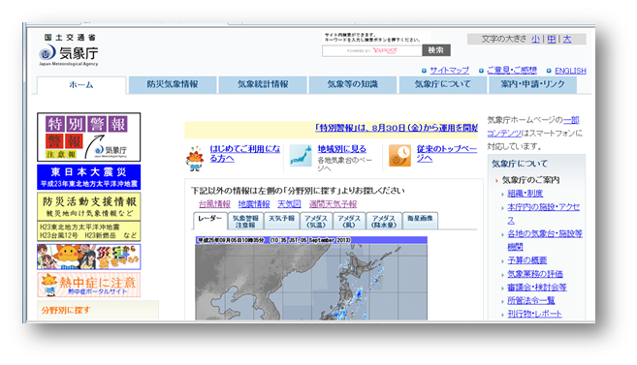Click the 気象庁 logo at top left
Image resolution: width=637 pixels, height=365 pixels.
click(69, 50)
